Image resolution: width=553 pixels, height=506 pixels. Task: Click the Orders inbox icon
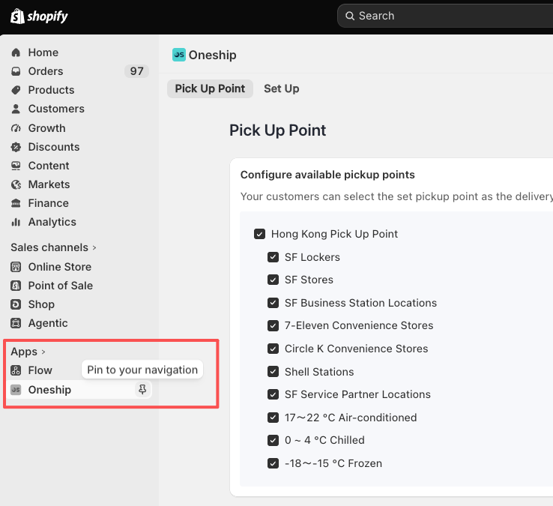click(x=16, y=71)
